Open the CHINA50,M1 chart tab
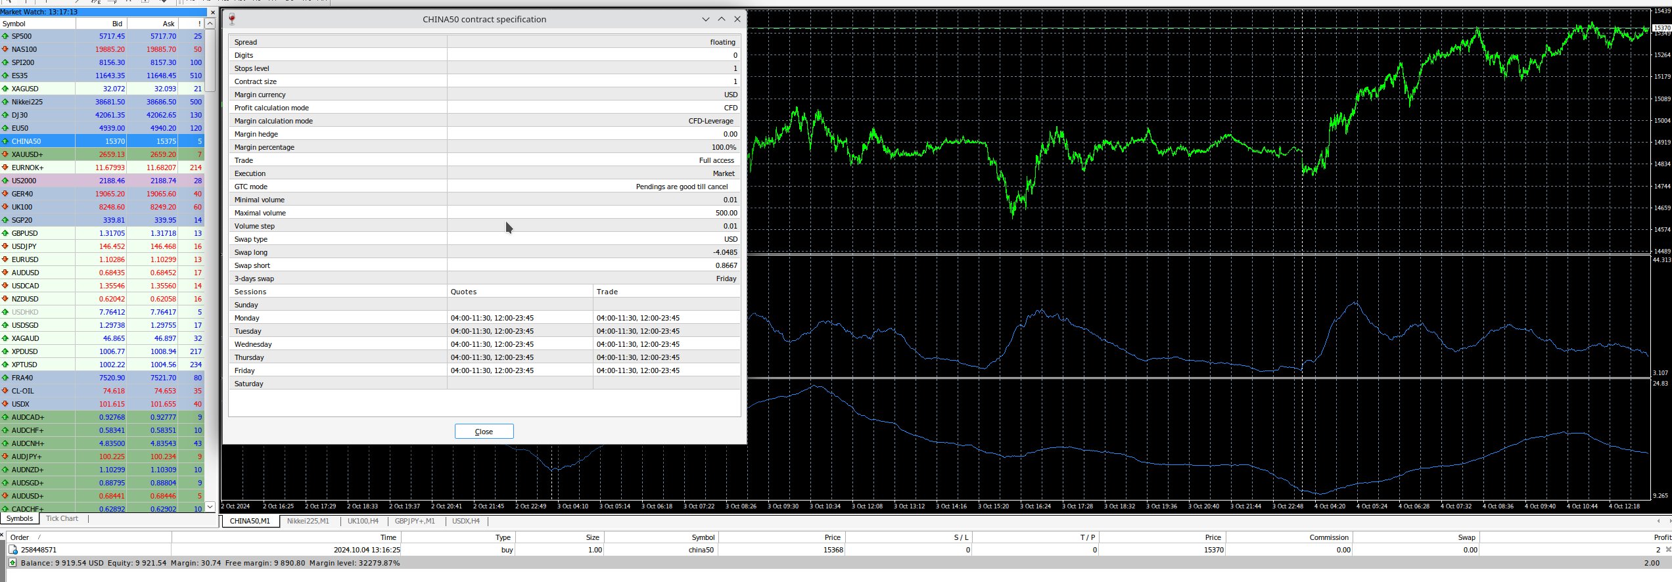Viewport: 1672px width, 582px height. (250, 521)
